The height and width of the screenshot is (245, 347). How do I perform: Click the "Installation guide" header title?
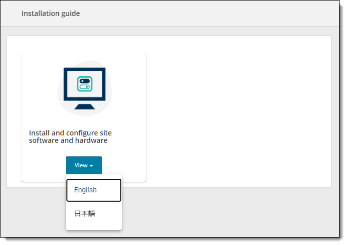pos(50,13)
